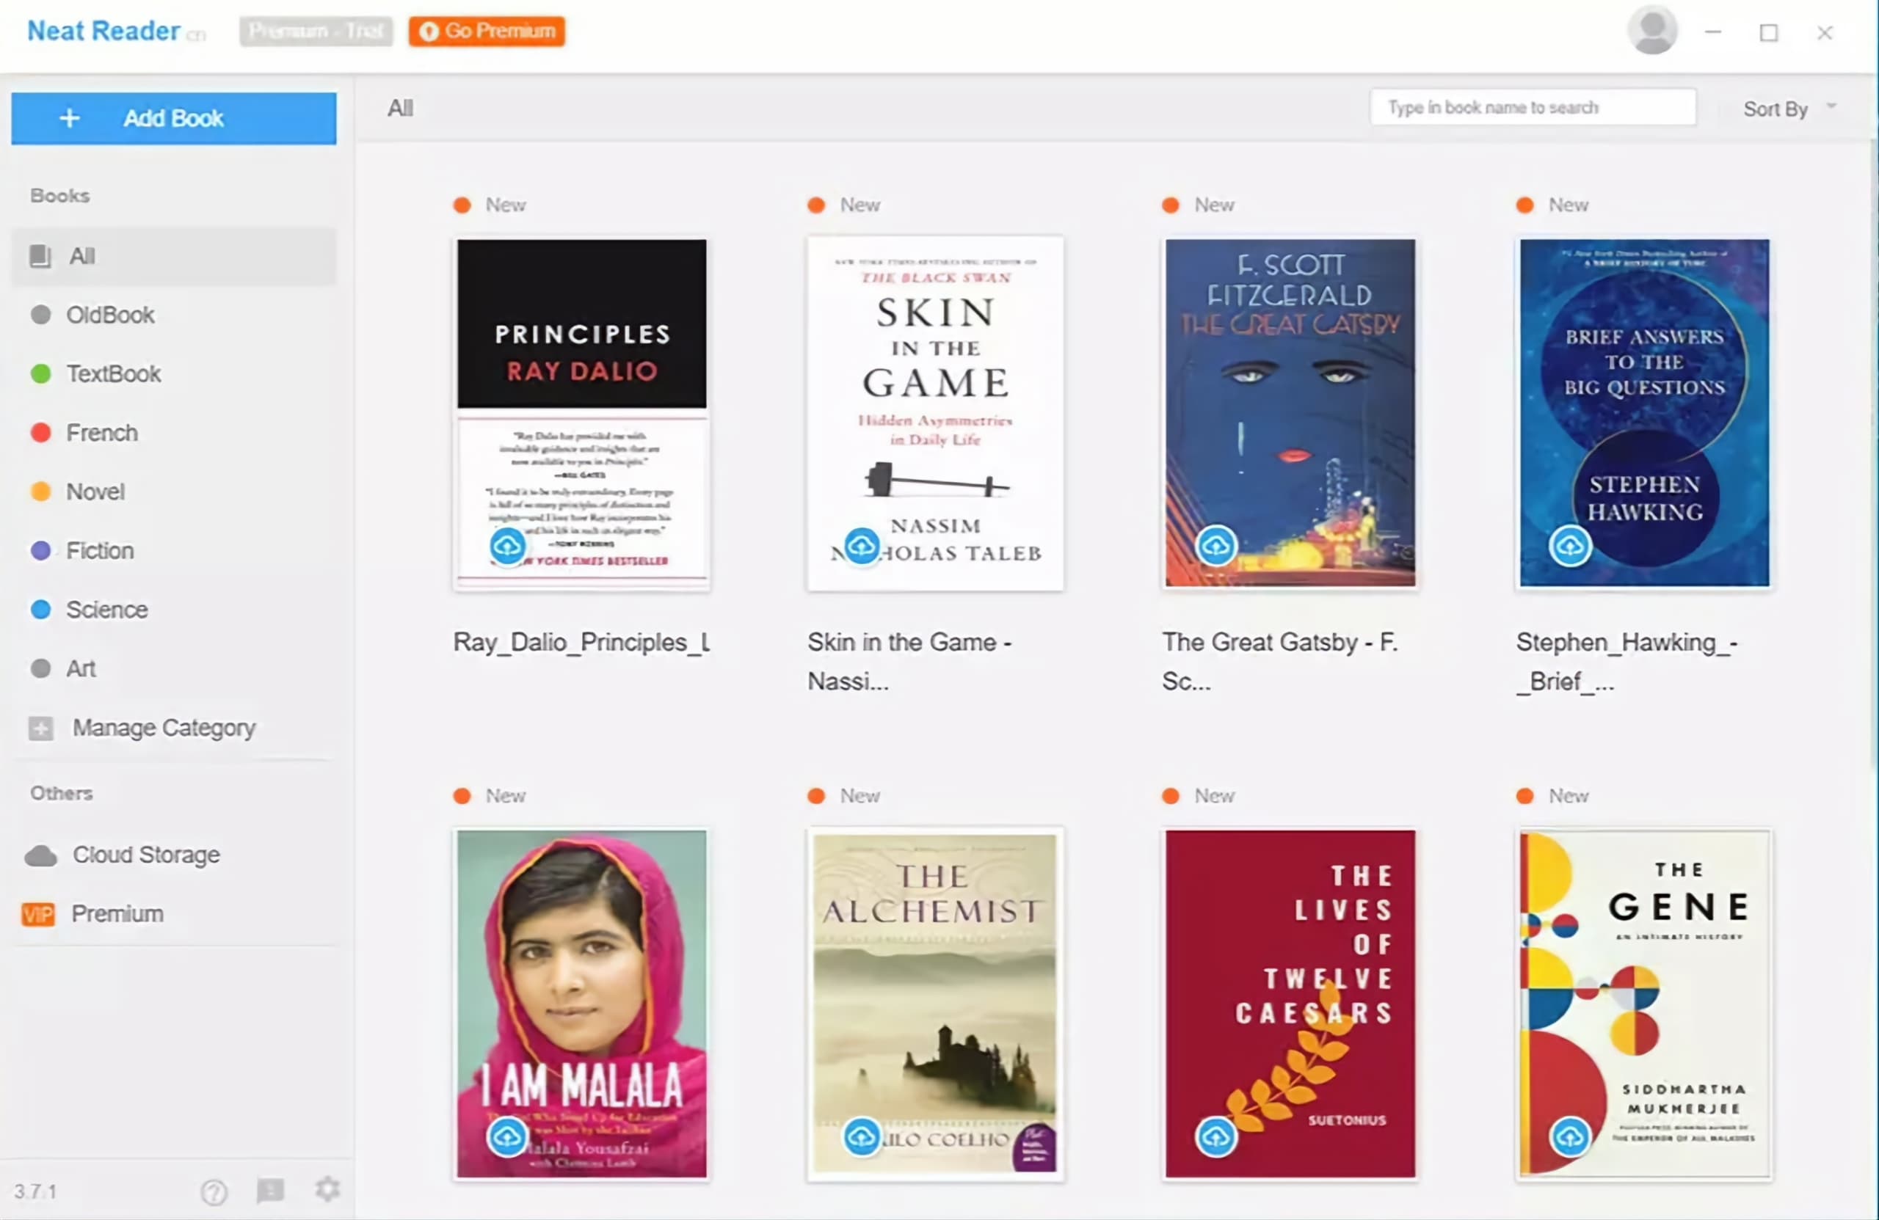Open The Great Gatsby book cover
The width and height of the screenshot is (1879, 1220).
(1290, 413)
